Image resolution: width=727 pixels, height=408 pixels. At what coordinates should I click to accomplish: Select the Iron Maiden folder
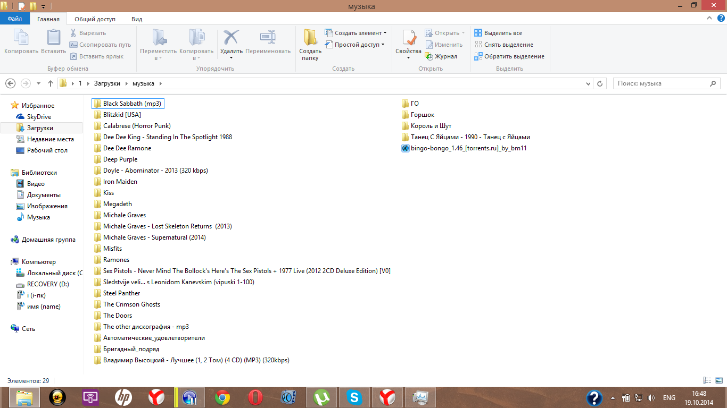(115, 182)
